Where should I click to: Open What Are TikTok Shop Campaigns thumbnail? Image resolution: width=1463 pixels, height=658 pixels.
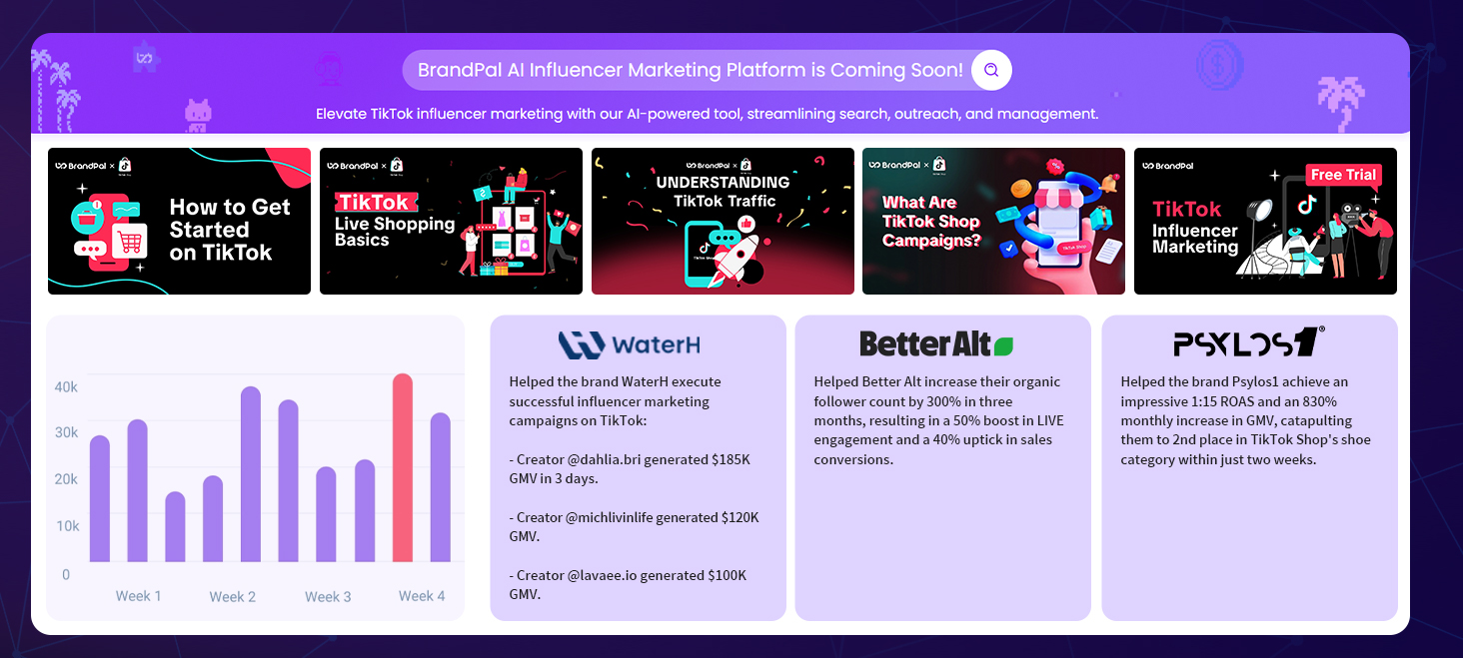click(x=993, y=222)
